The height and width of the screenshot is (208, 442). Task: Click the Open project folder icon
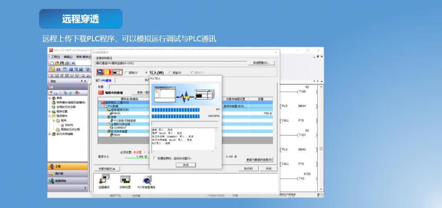click(x=56, y=63)
